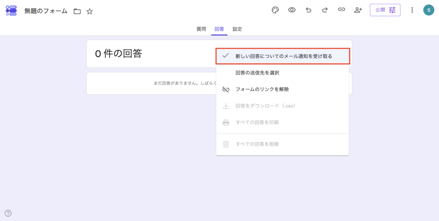
Task: Open the theme palette customizer
Action: tap(275, 10)
